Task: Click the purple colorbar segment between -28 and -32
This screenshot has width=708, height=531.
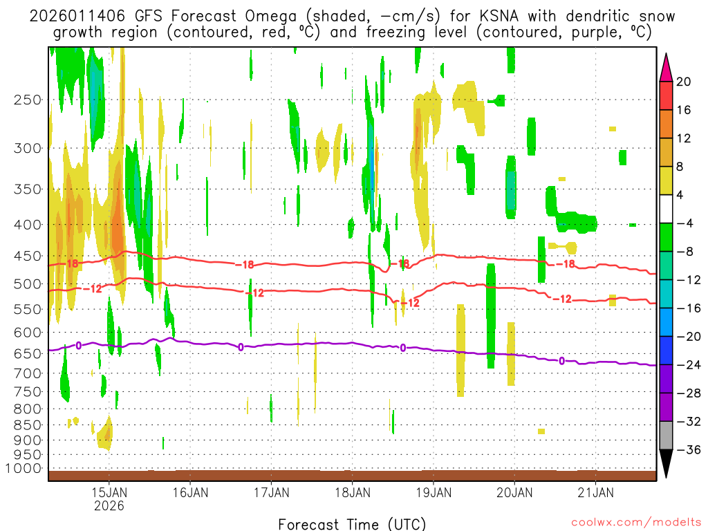Action: [666, 407]
